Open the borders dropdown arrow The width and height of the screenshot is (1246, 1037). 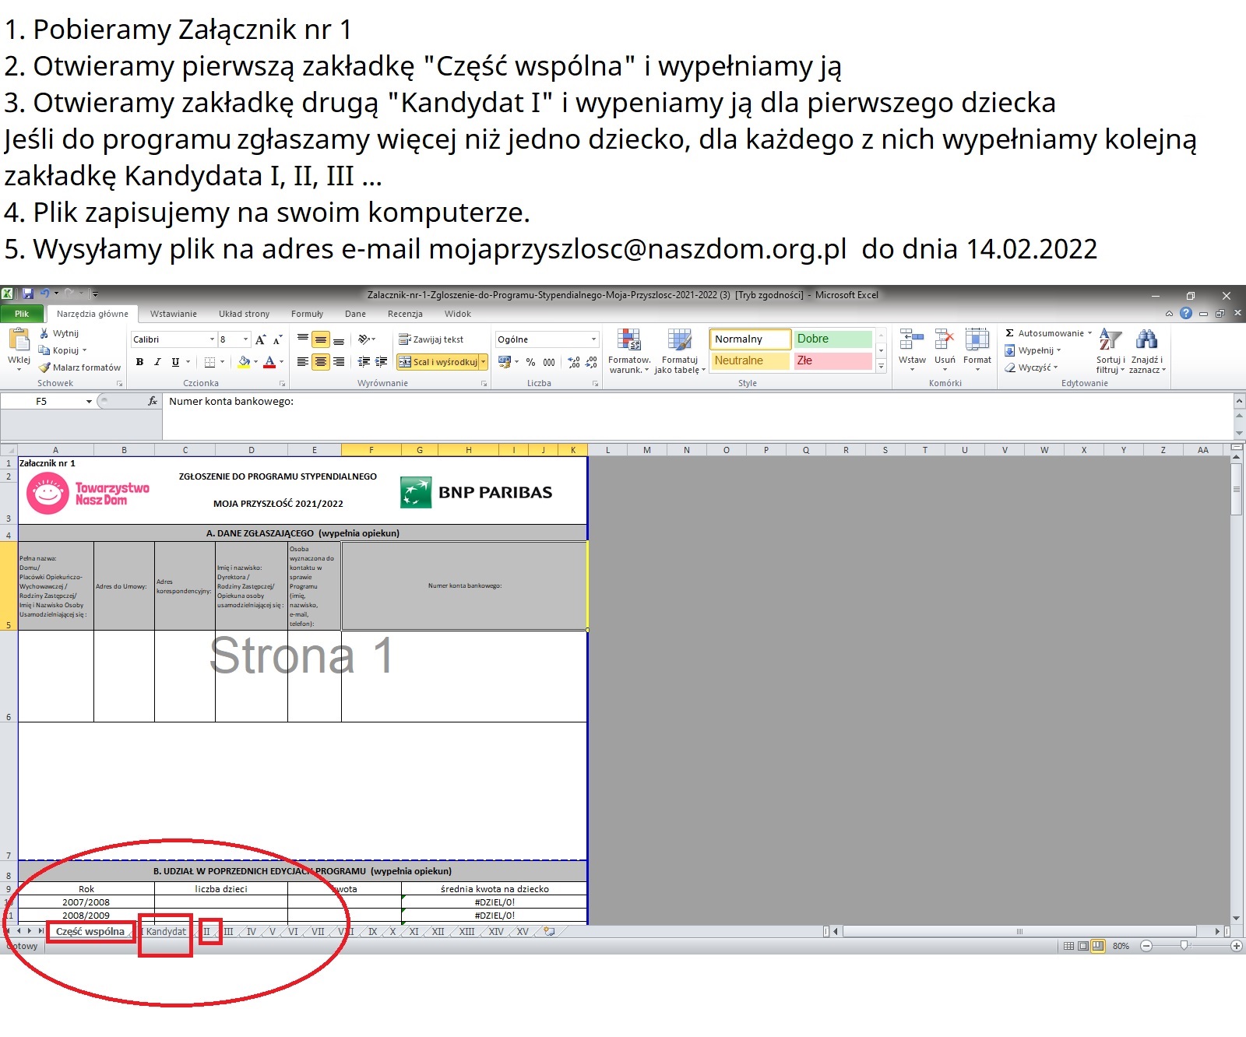pyautogui.click(x=223, y=362)
